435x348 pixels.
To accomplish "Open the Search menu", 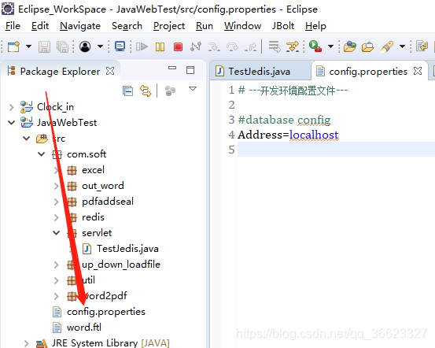I will (127, 26).
